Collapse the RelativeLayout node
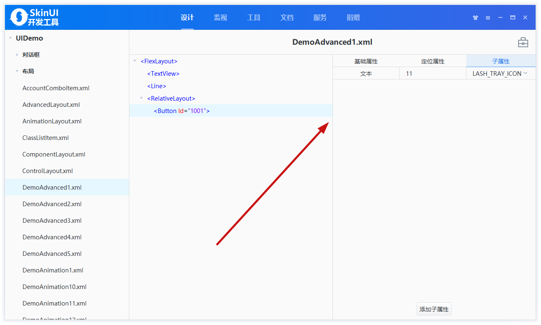This screenshot has height=325, width=541. click(x=141, y=99)
